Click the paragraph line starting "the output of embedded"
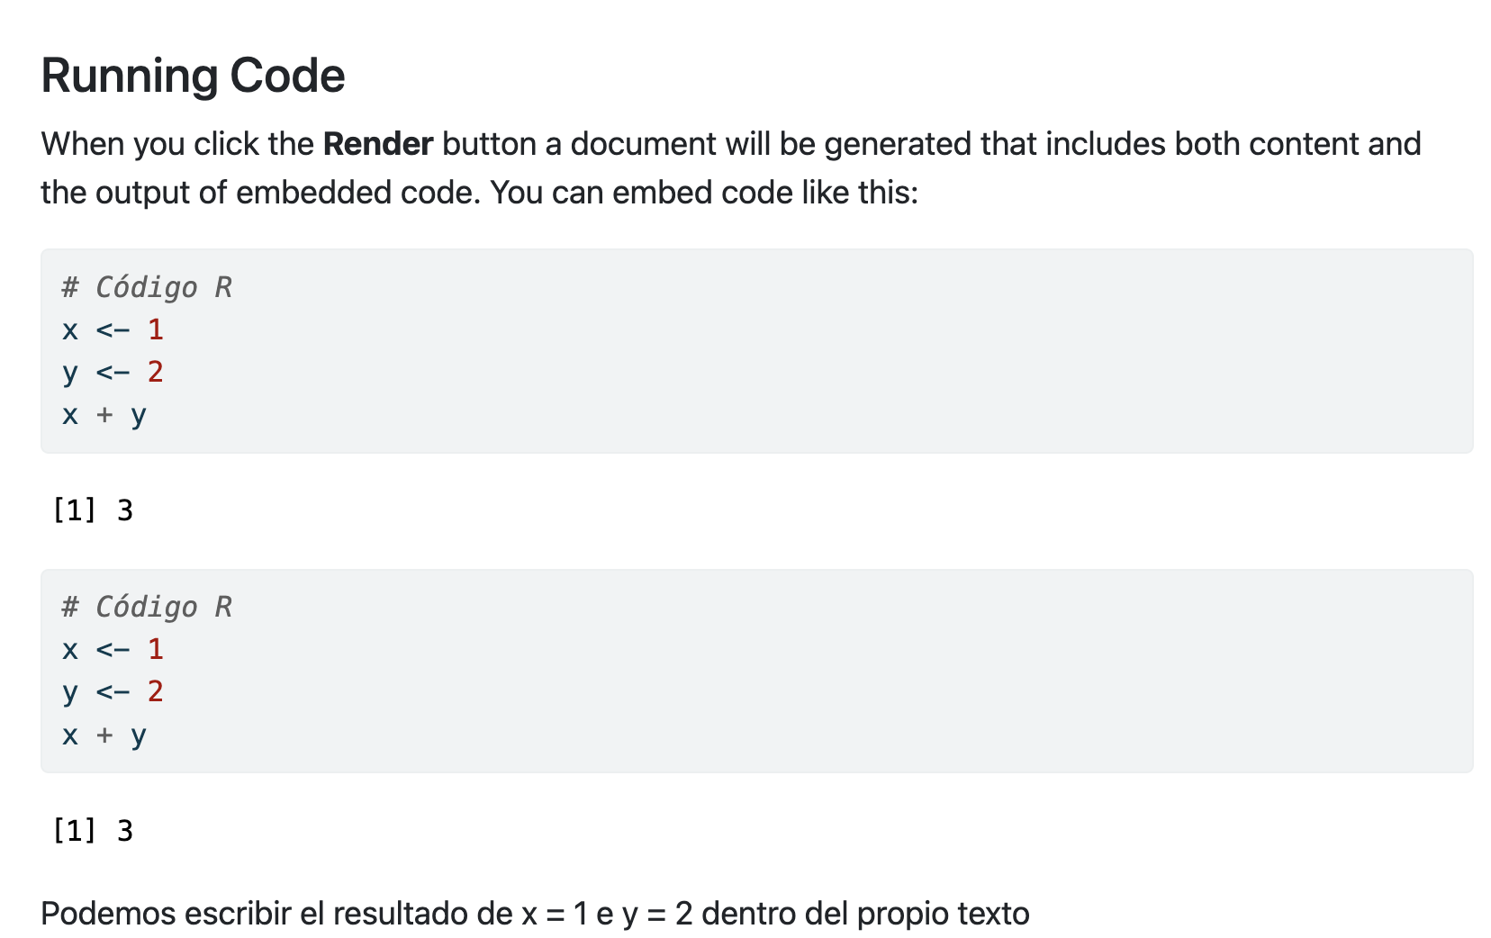Viewport: 1491px width, 938px height. click(x=479, y=193)
